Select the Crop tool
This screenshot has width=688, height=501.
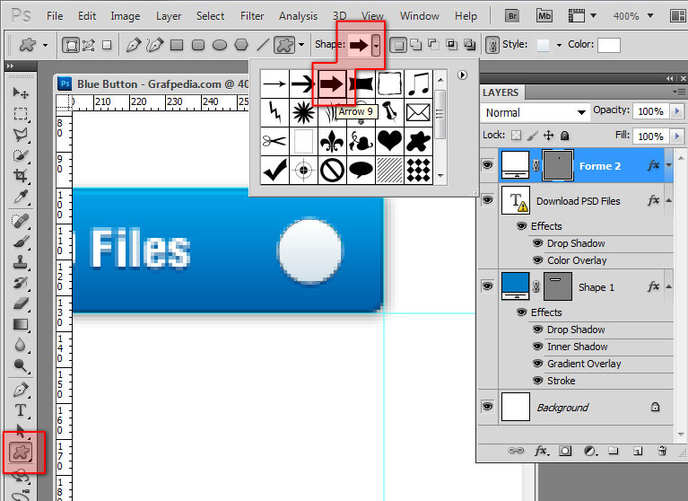click(21, 176)
